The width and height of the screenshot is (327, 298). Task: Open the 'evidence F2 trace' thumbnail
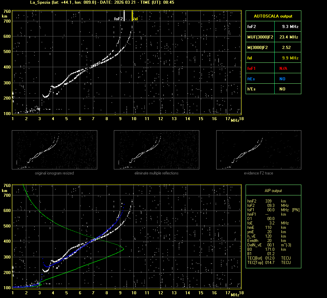pos(258,150)
